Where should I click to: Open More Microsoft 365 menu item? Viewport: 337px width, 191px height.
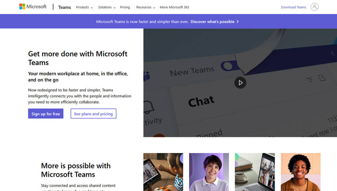pos(174,7)
